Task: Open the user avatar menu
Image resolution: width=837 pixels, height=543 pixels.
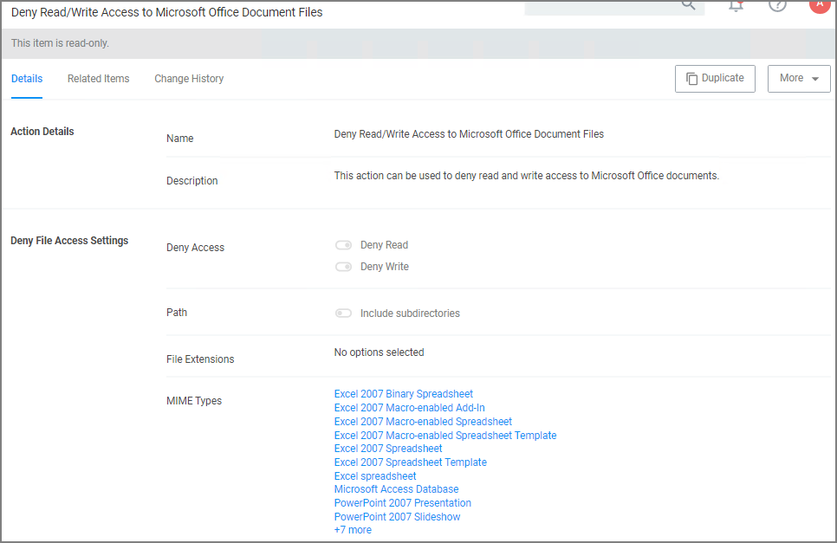Action: tap(818, 4)
